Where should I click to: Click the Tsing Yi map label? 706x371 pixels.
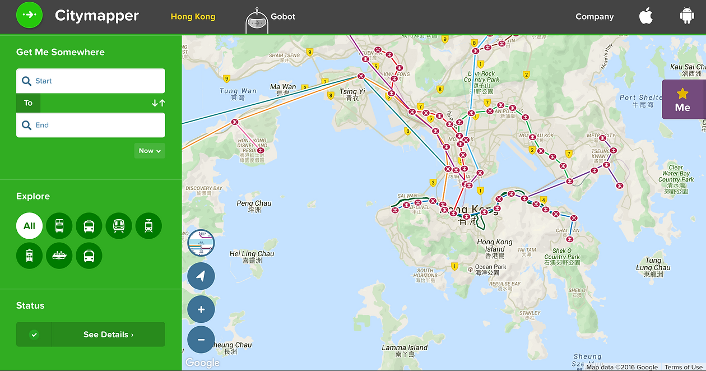coord(352,95)
